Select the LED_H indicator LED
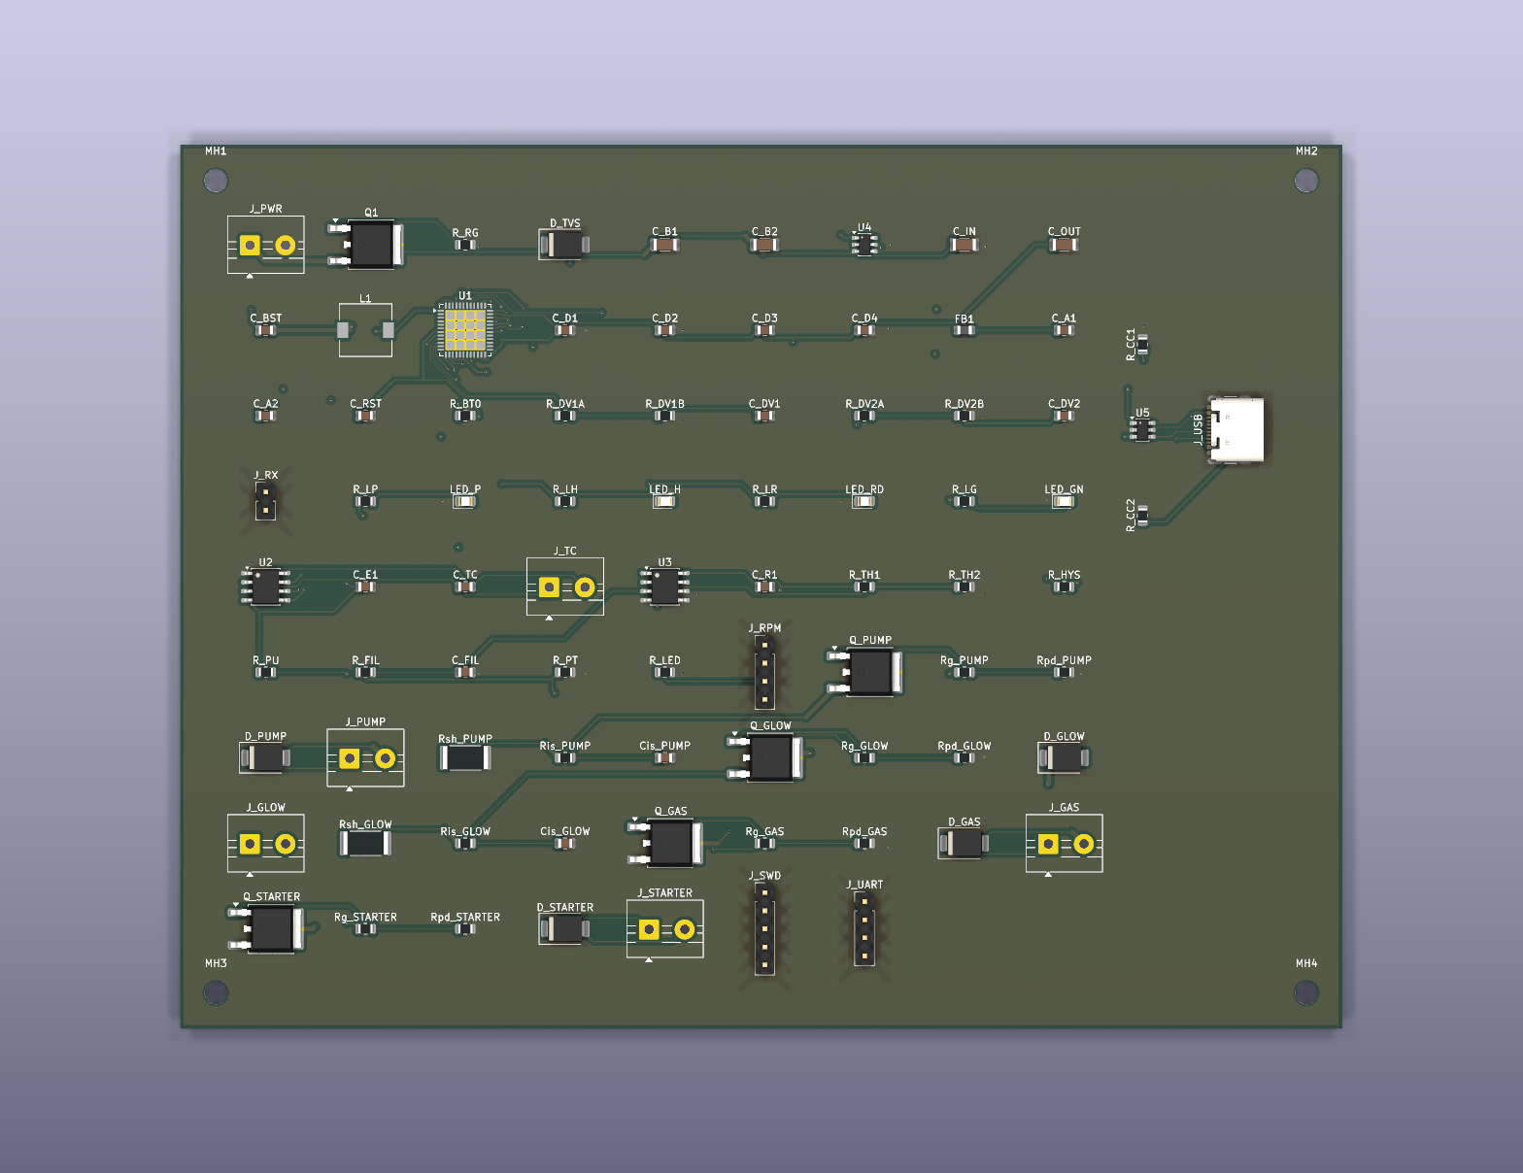 tap(664, 501)
